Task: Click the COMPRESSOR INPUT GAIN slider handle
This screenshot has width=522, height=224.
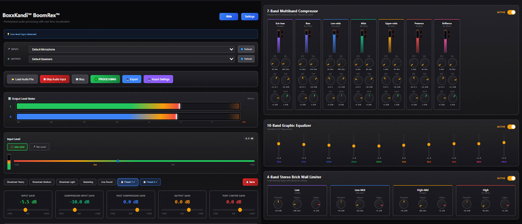Action: point(75,210)
